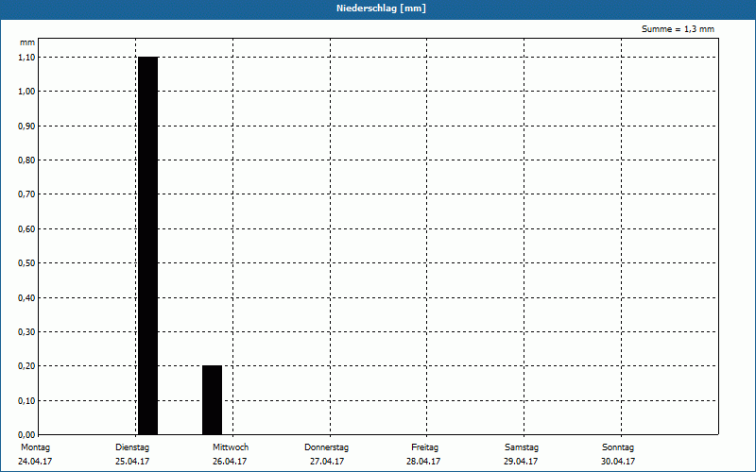Select the date 24.04.17

pos(35,462)
